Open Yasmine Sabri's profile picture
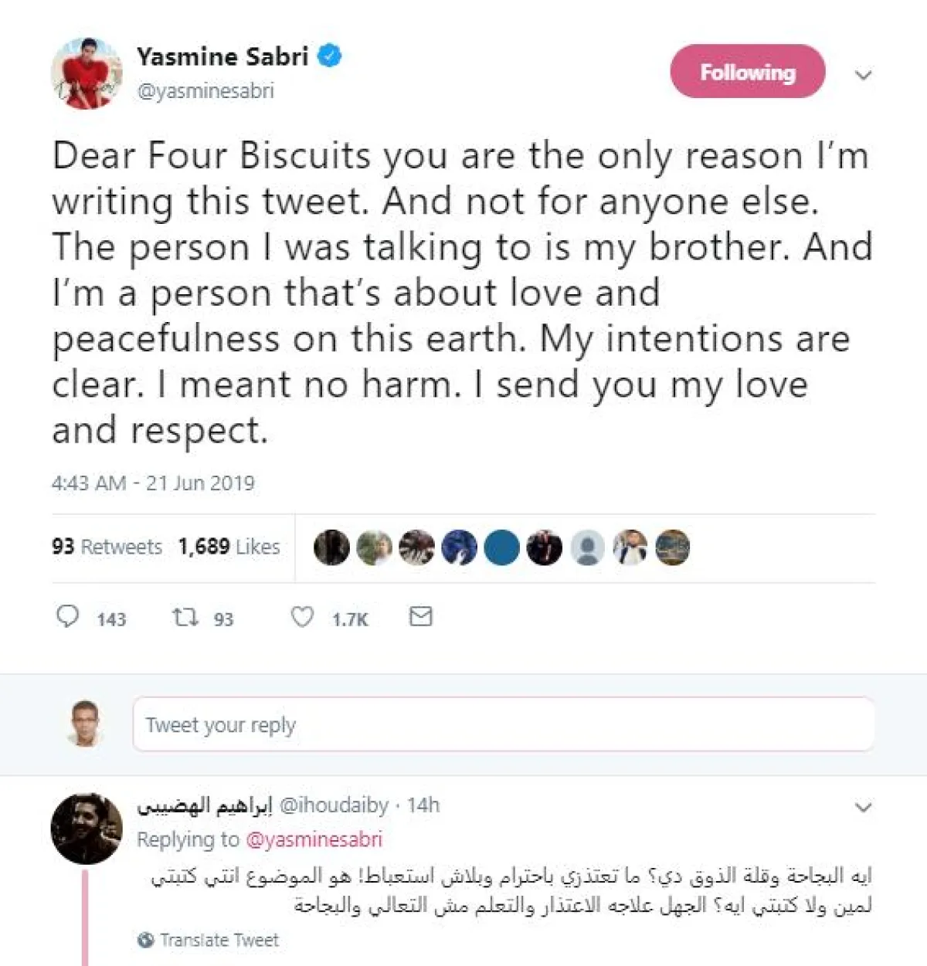Screen dimensions: 927x966 (87, 74)
